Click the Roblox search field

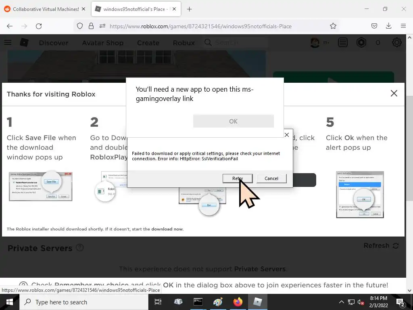point(236,42)
